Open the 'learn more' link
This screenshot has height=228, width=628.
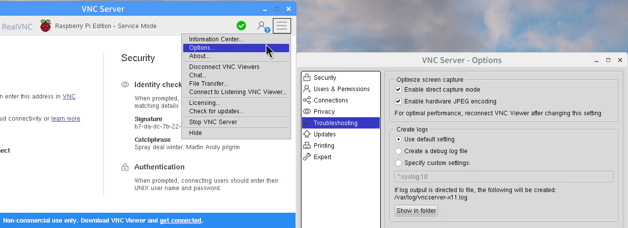(66, 119)
